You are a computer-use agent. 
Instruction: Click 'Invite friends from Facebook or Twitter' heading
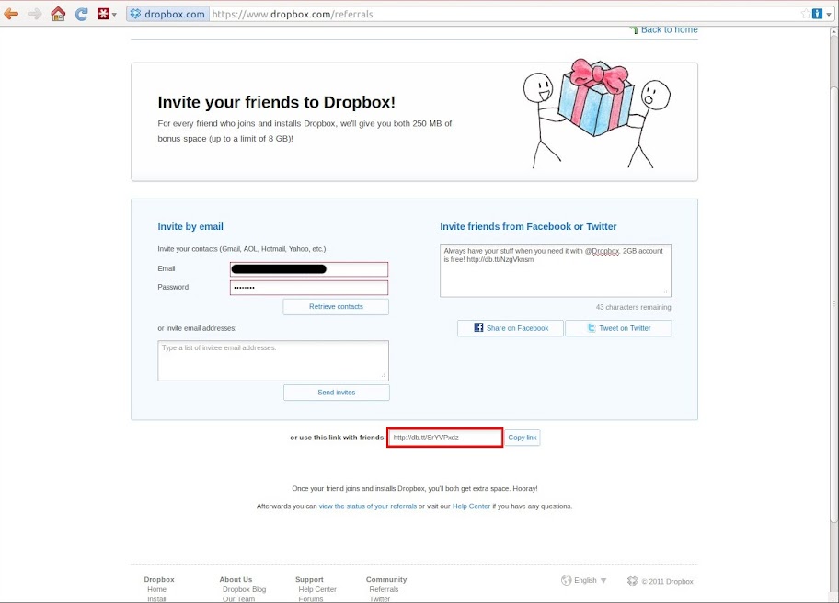click(528, 227)
